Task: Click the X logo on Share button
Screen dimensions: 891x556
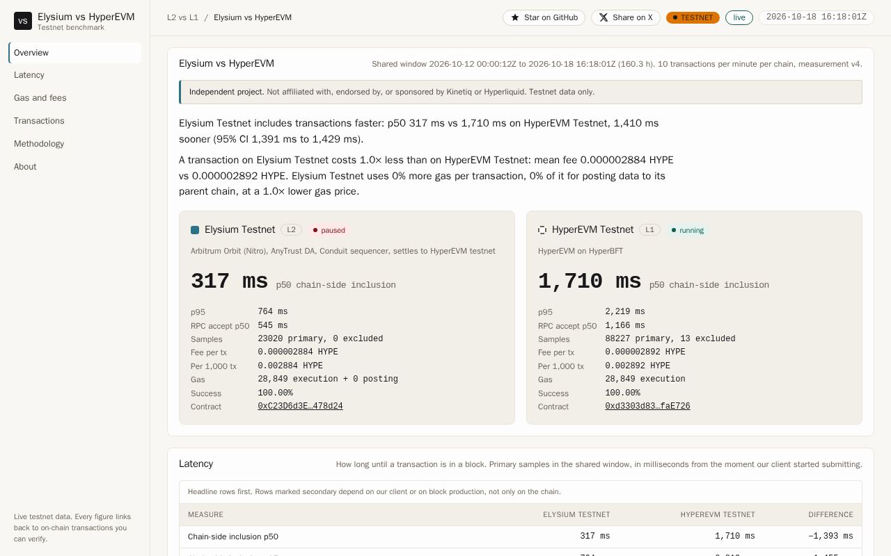Action: click(604, 17)
